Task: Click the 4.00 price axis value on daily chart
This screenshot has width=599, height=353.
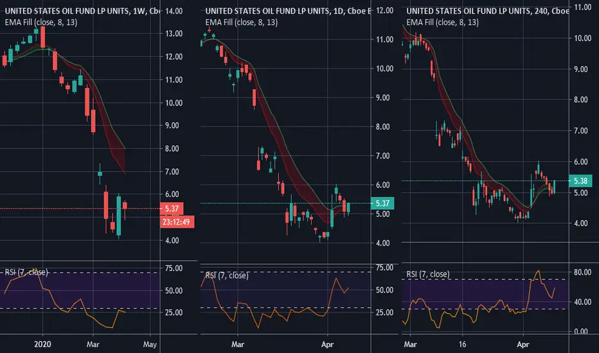Action: click(383, 243)
